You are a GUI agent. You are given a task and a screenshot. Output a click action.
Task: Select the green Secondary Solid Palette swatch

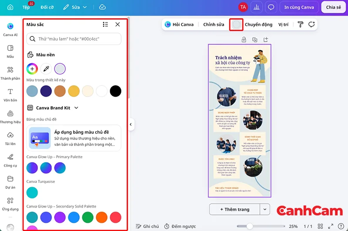pos(88,217)
